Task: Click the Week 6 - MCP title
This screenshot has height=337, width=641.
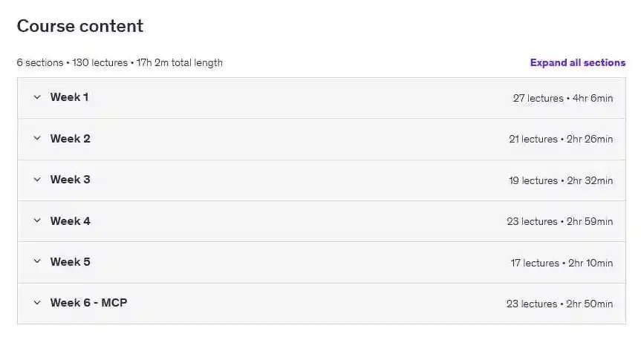Action: (x=88, y=303)
